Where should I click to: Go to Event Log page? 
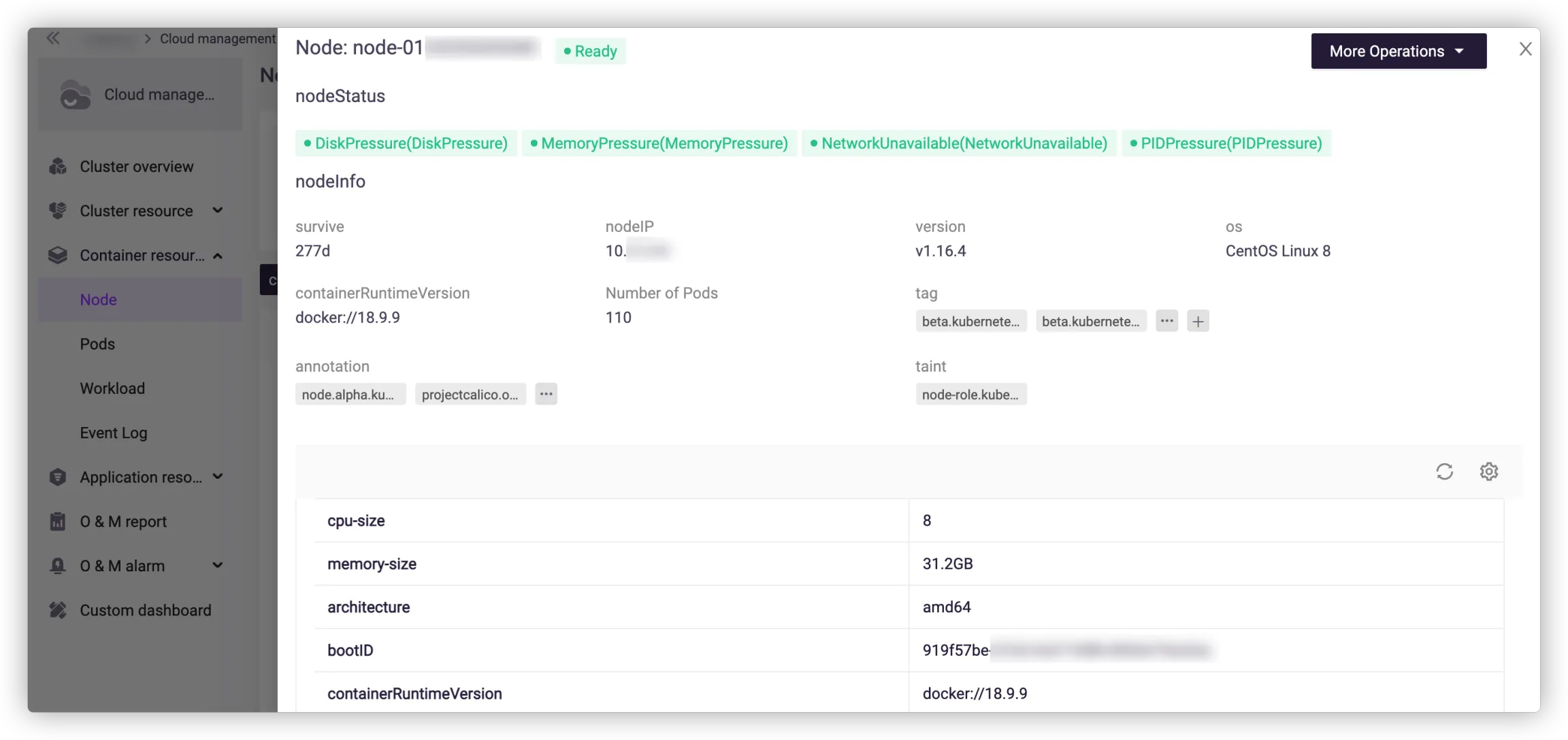113,433
